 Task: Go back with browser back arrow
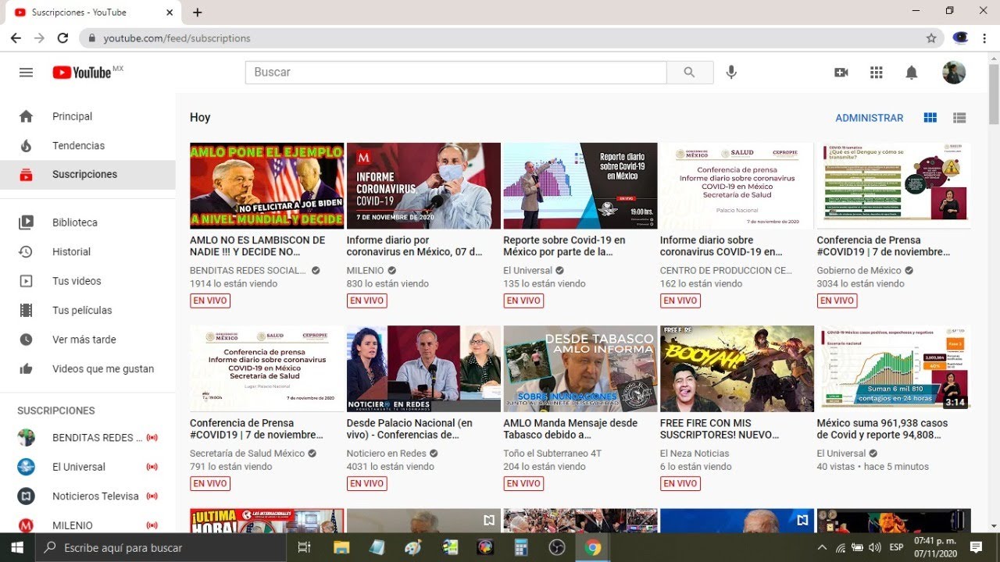[16, 38]
